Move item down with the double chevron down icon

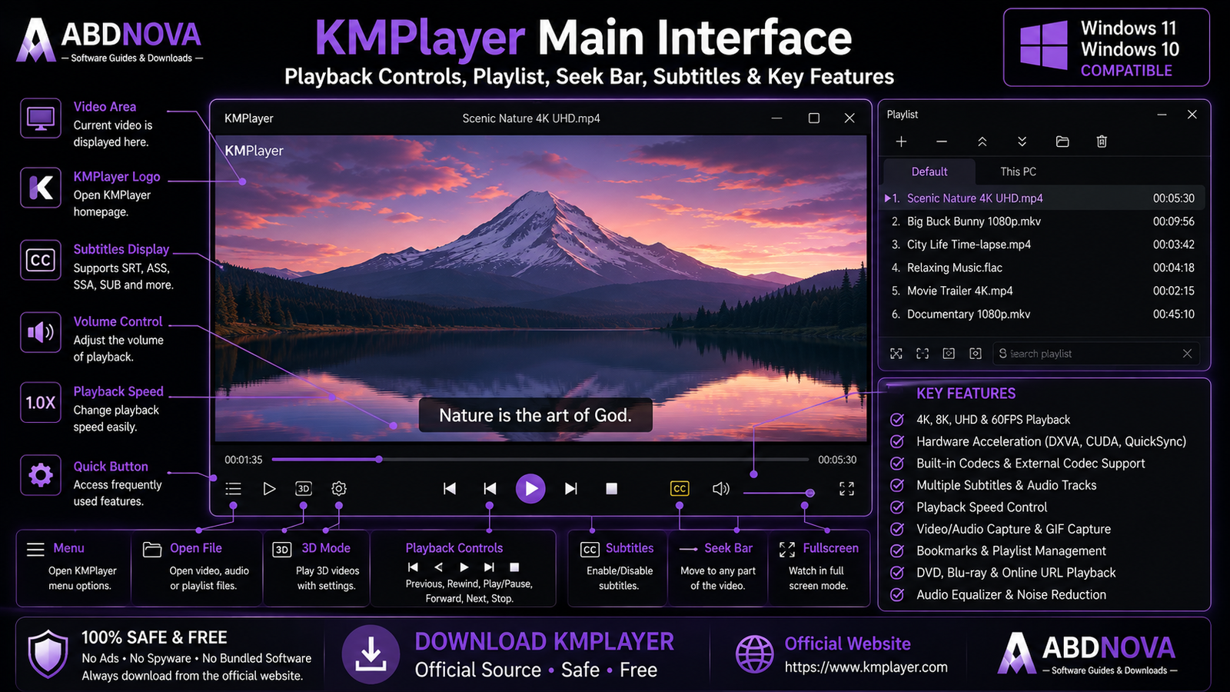tap(1022, 141)
